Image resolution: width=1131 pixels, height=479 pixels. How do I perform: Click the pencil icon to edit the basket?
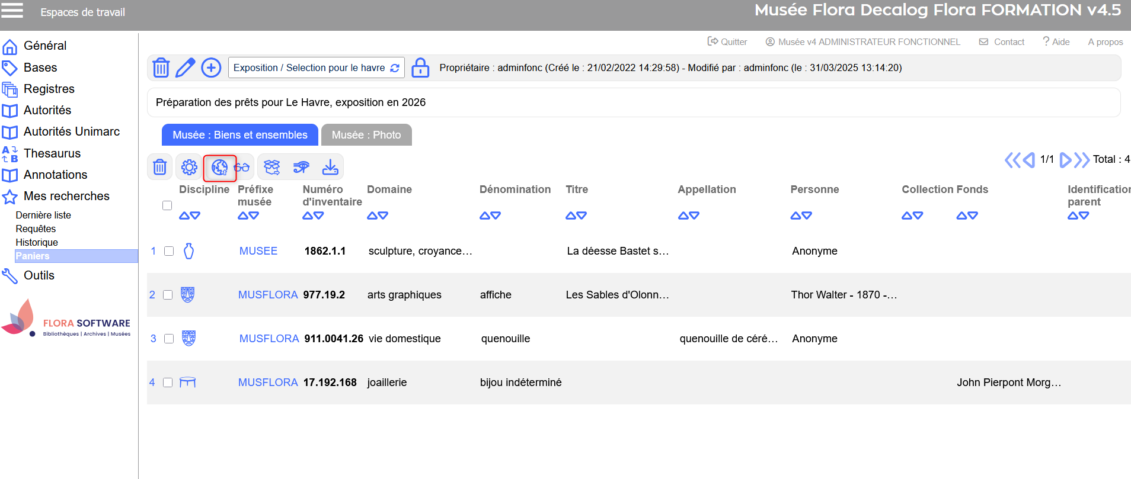pos(186,67)
